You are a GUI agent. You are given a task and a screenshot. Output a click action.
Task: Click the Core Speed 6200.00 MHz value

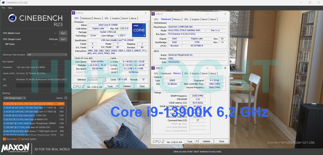click(98, 62)
